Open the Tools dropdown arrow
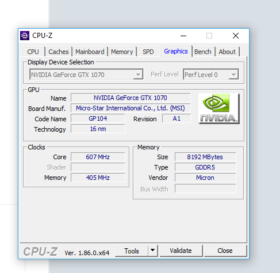The height and width of the screenshot is (273, 280). tap(152, 251)
